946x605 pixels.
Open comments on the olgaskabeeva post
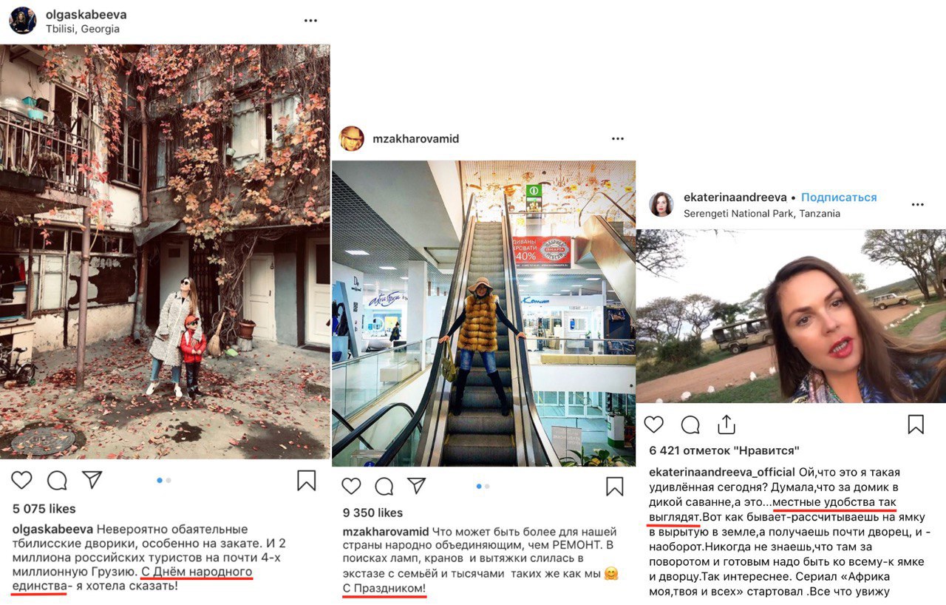57,481
